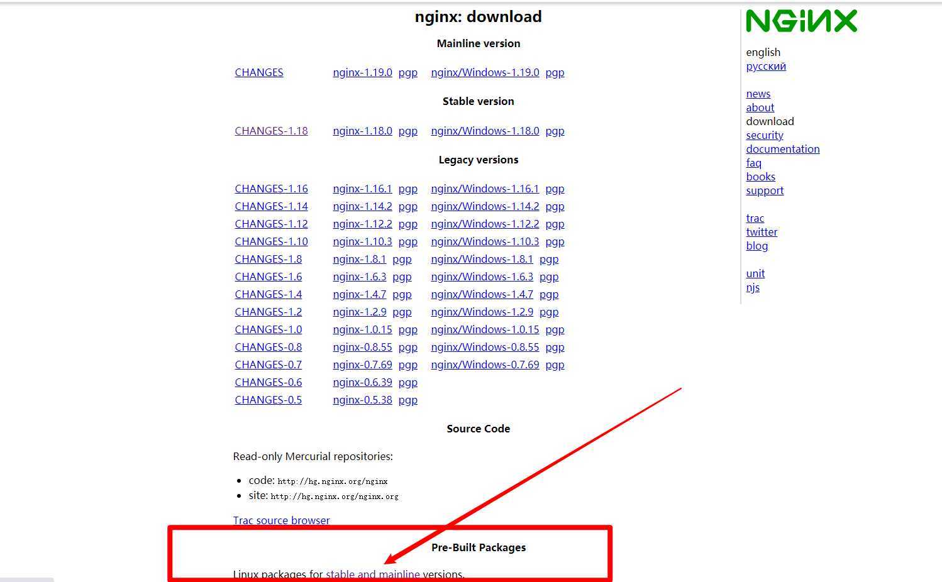Download nginx/Windows-1.10.3
942x582 pixels.
pos(485,241)
